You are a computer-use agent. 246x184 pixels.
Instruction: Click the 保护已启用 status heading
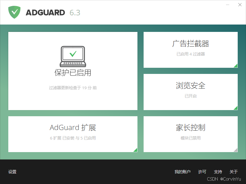[73, 73]
